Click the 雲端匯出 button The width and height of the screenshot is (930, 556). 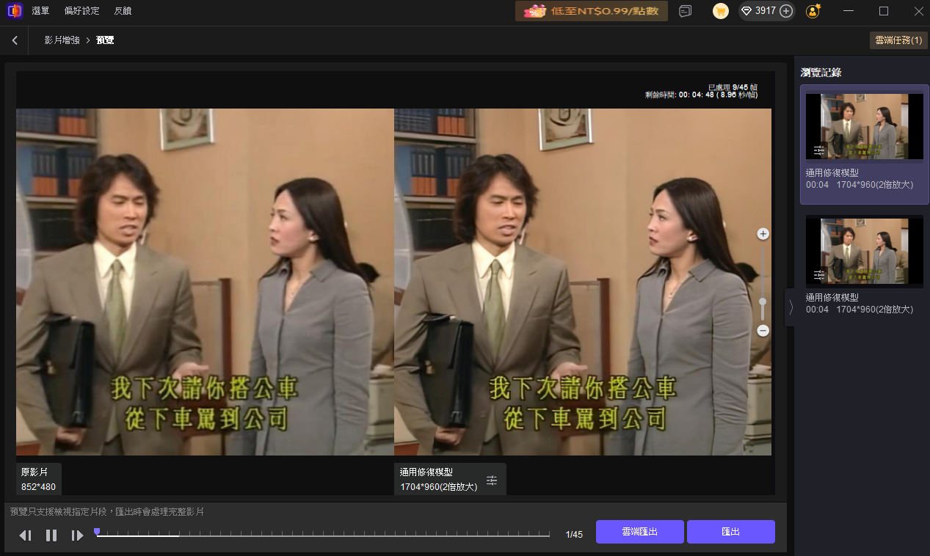(640, 532)
